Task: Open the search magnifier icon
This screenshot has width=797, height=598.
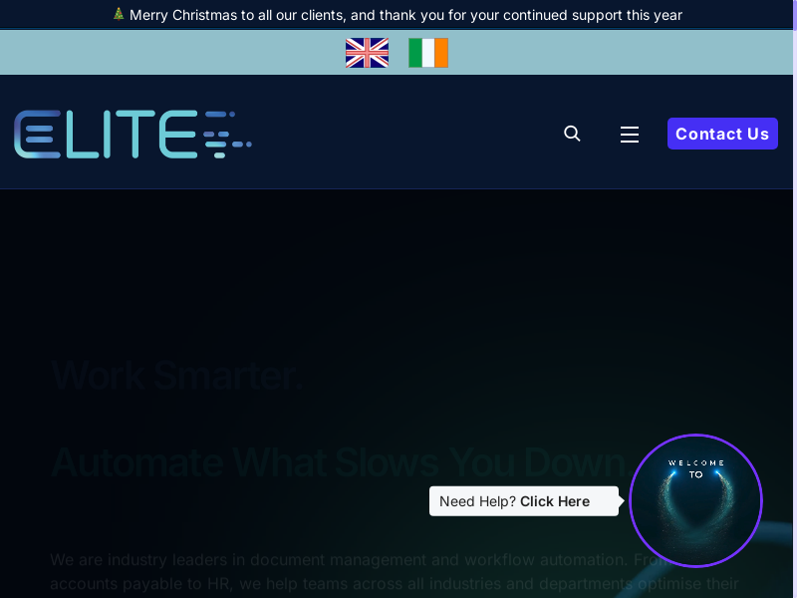Action: click(x=572, y=134)
